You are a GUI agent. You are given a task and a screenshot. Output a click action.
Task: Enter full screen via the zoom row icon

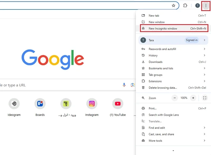205,98
